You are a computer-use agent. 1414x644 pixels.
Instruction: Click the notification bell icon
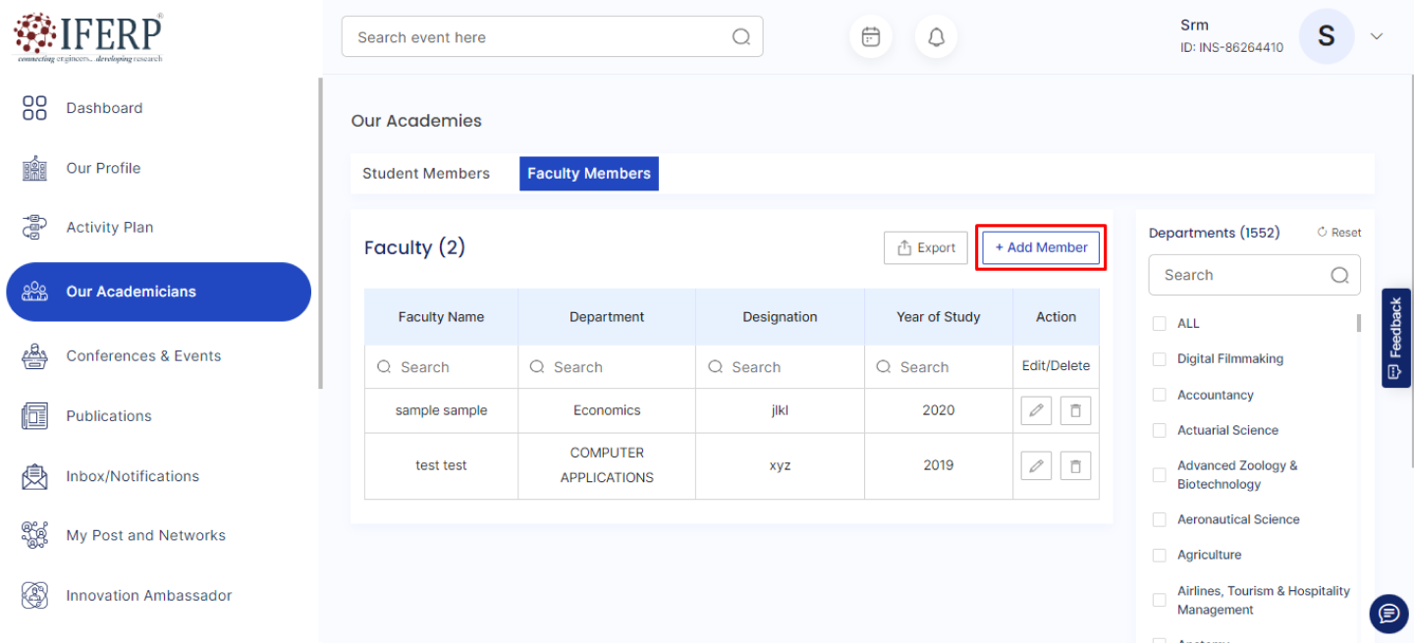936,37
